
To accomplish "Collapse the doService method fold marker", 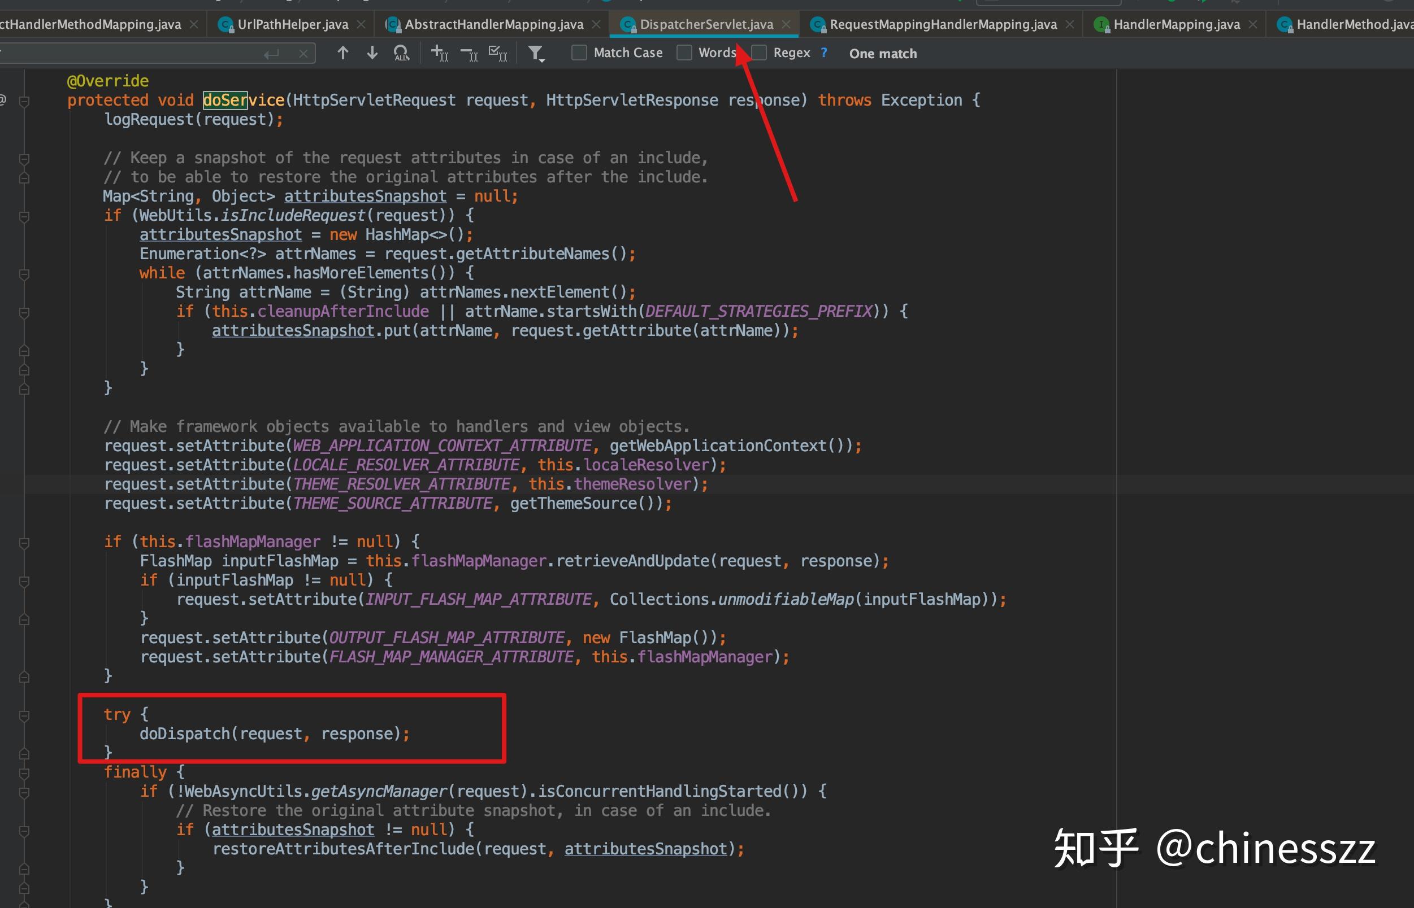I will click(24, 102).
